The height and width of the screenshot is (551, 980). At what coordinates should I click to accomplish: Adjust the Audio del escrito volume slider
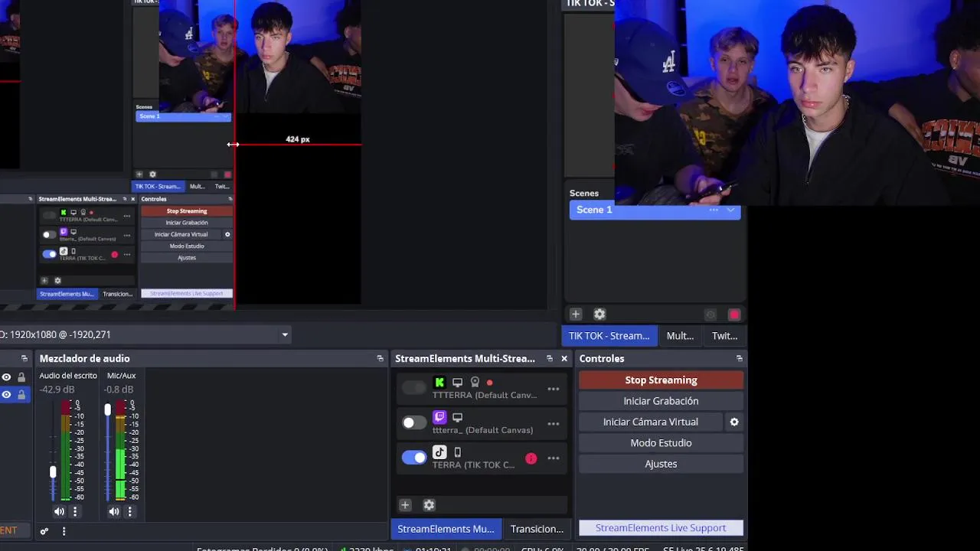[x=53, y=472]
